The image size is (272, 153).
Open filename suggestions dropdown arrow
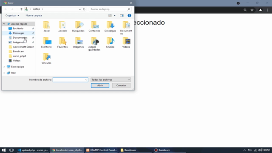(86, 80)
